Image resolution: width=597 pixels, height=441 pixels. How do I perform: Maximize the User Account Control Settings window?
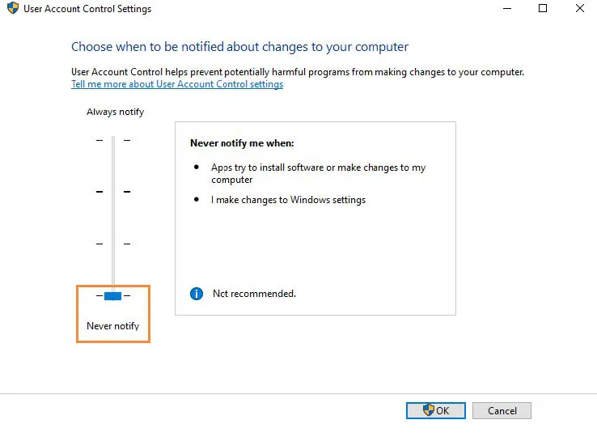pyautogui.click(x=543, y=9)
